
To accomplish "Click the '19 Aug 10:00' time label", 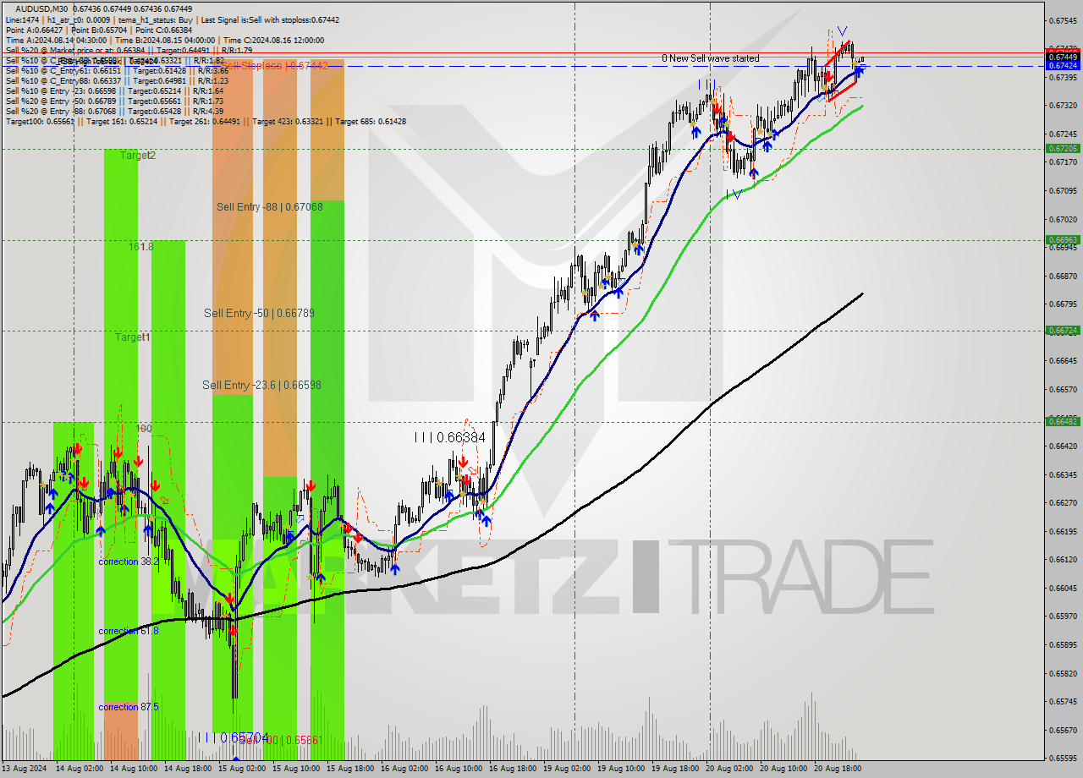I will point(620,769).
